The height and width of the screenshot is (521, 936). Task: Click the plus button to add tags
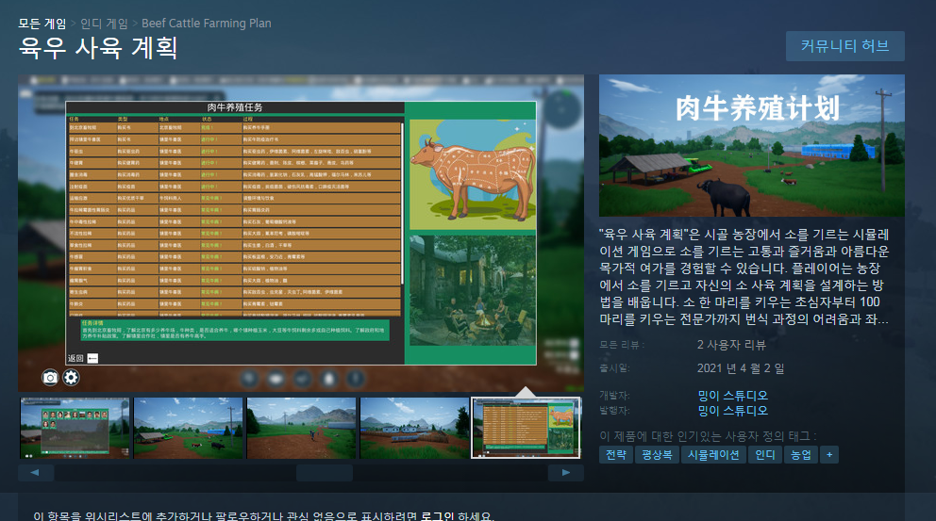coord(829,455)
